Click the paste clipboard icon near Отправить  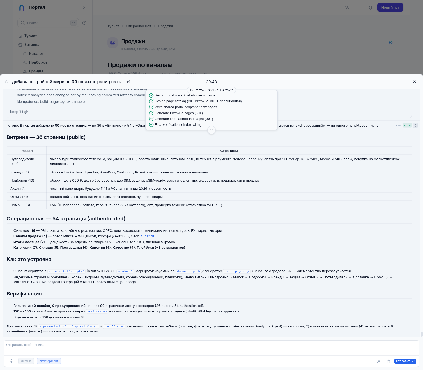(388, 361)
